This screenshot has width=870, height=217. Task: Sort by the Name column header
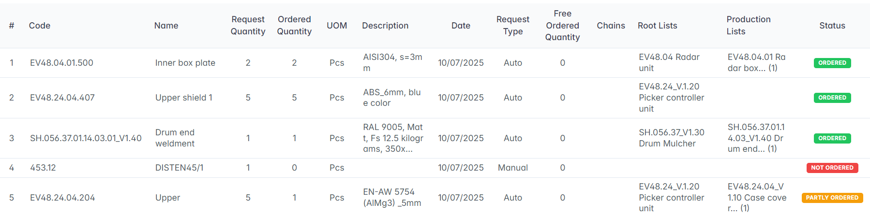point(166,26)
